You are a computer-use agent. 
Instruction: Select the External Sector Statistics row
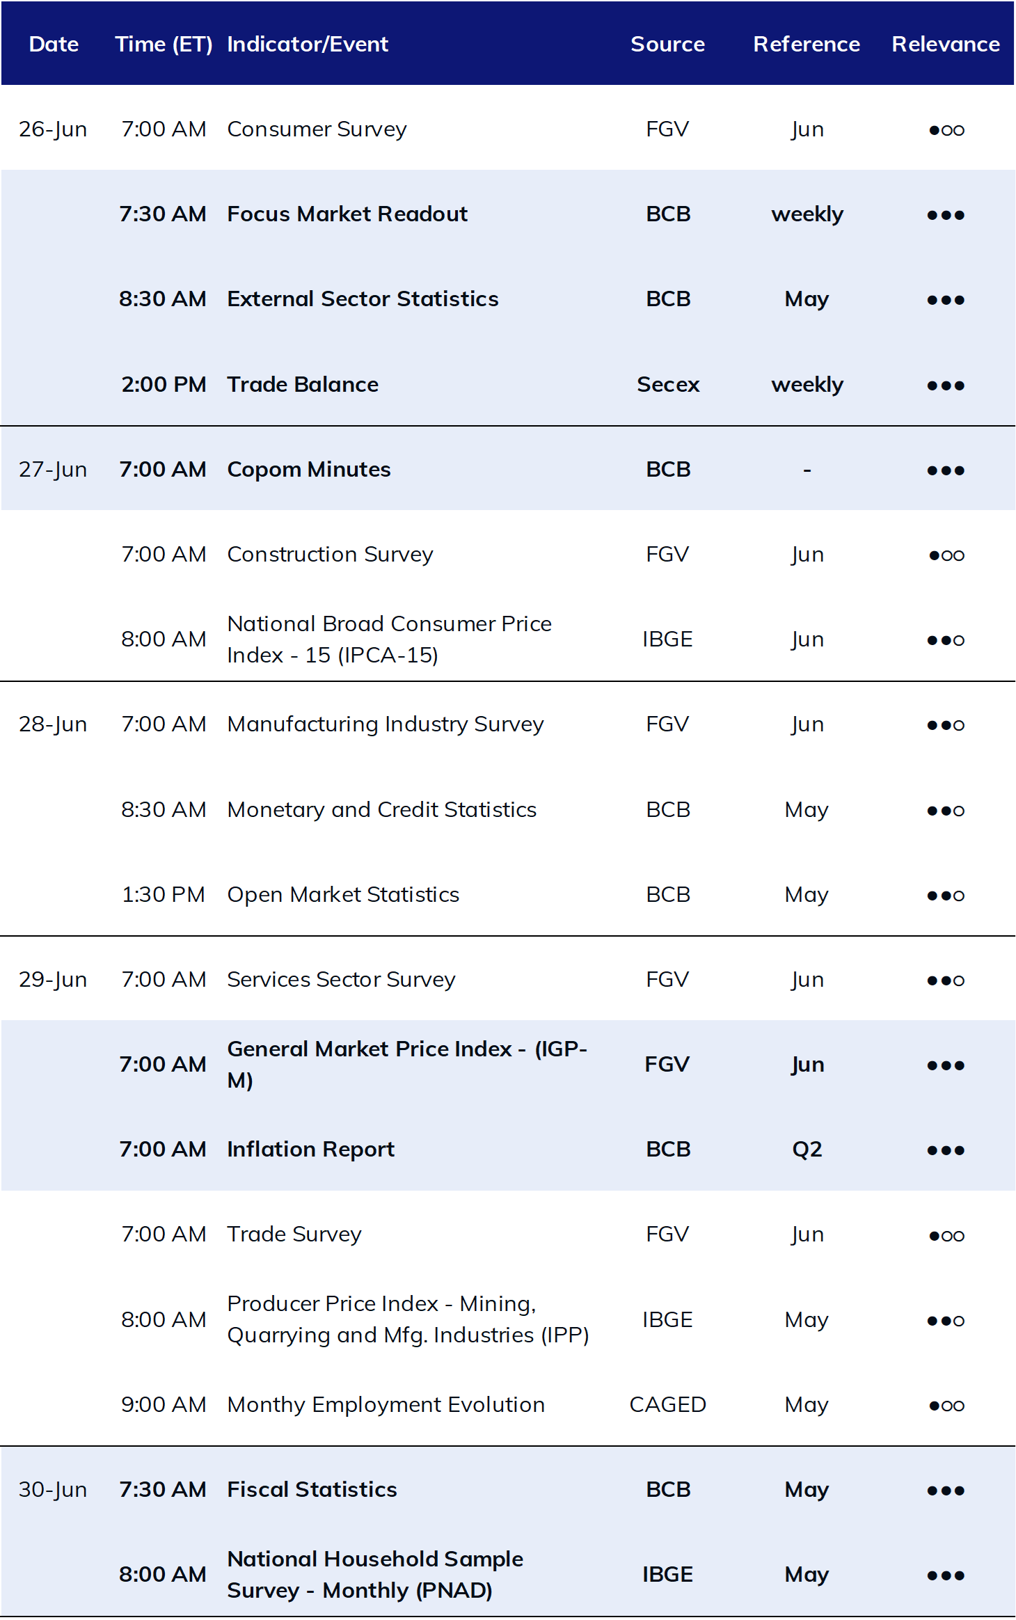[508, 299]
